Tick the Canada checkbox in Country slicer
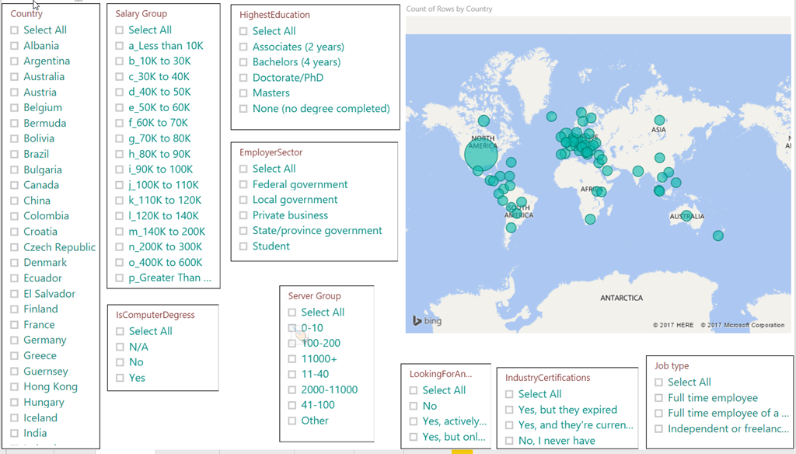This screenshot has height=454, width=796. pos(15,185)
